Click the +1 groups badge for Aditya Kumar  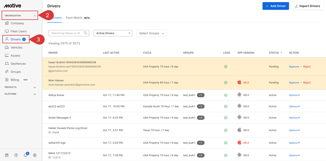coord(201,95)
